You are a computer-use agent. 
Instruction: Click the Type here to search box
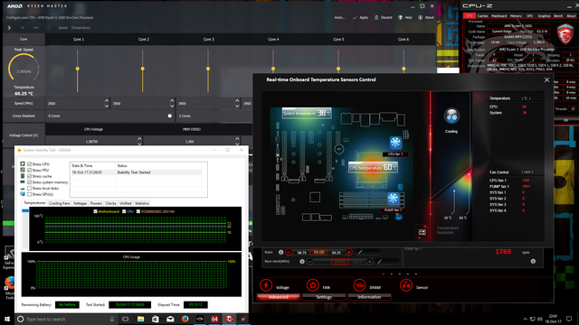pyautogui.click(x=66, y=319)
